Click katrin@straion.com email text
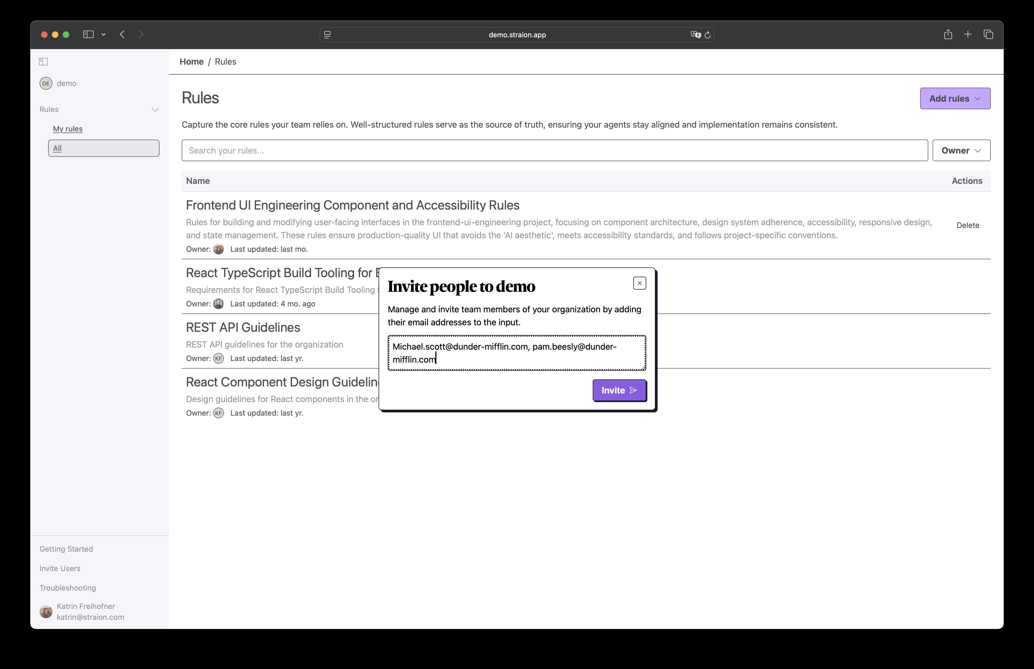The height and width of the screenshot is (669, 1034). pos(90,617)
